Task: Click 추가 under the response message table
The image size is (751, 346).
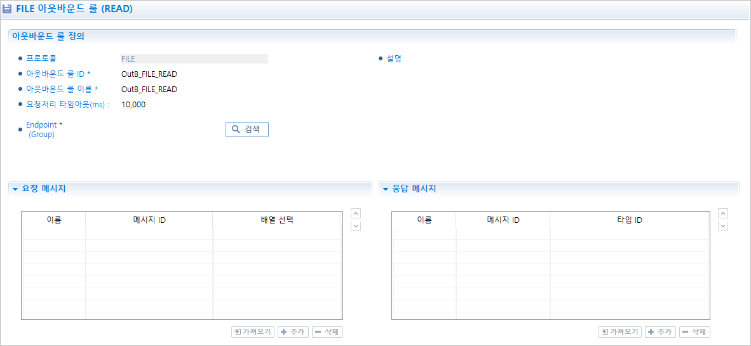Action: (x=661, y=332)
